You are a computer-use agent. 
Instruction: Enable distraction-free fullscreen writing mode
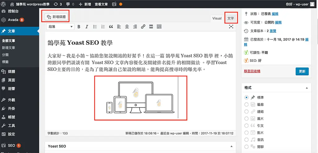pos(231,27)
